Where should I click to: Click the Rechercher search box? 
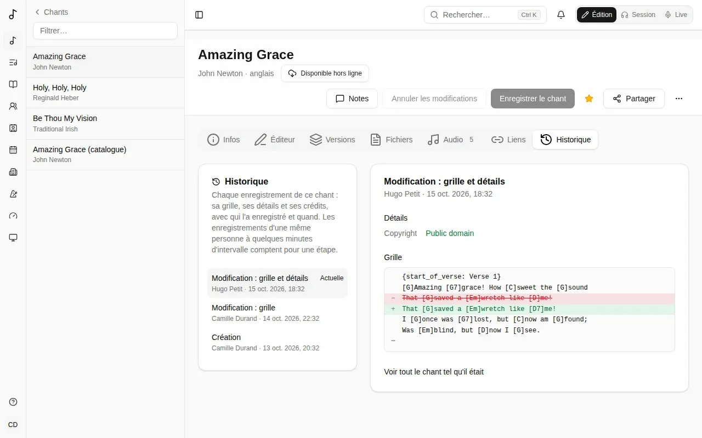(485, 15)
